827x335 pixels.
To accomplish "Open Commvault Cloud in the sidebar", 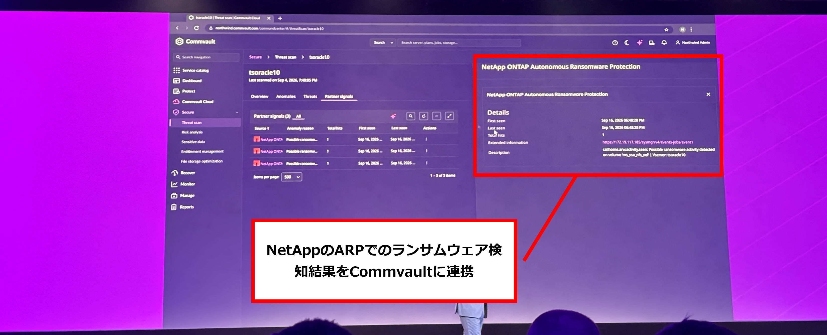I will coord(193,102).
